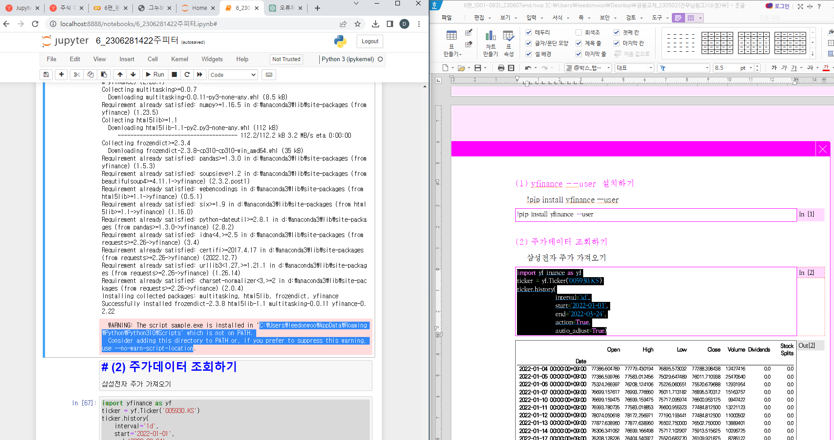Enable the 회색조 checkbox
The width and height of the screenshot is (834, 440).
pyautogui.click(x=579, y=32)
